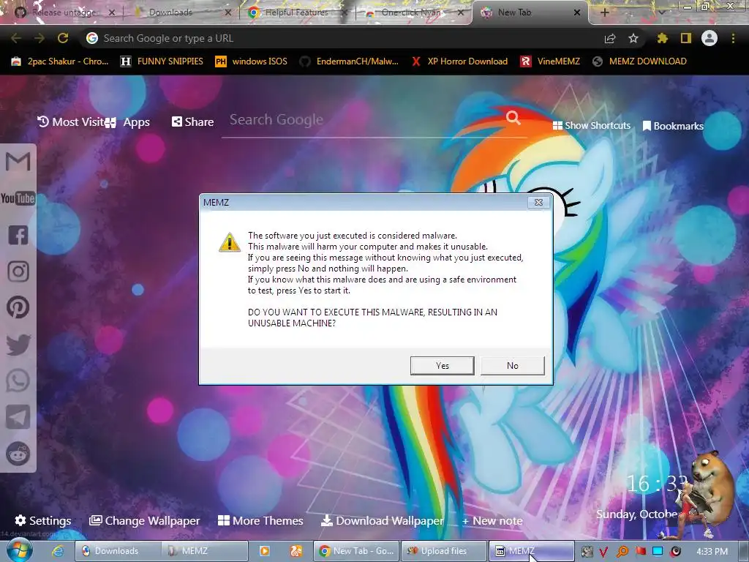This screenshot has width=749, height=562.
Task: Click Change Wallpaper
Action: pos(144,520)
